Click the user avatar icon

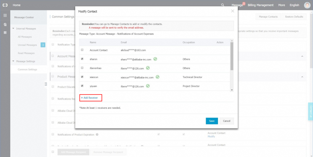click(x=307, y=5)
